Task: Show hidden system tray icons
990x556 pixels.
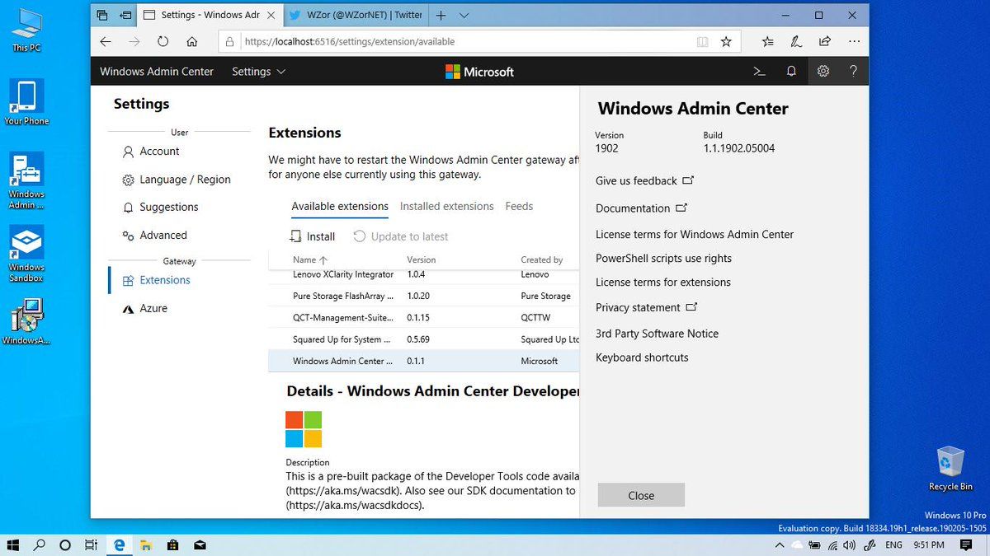Action: coord(780,544)
